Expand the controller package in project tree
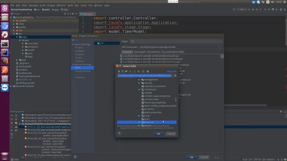The width and height of the screenshot is (287, 161). click(23, 44)
